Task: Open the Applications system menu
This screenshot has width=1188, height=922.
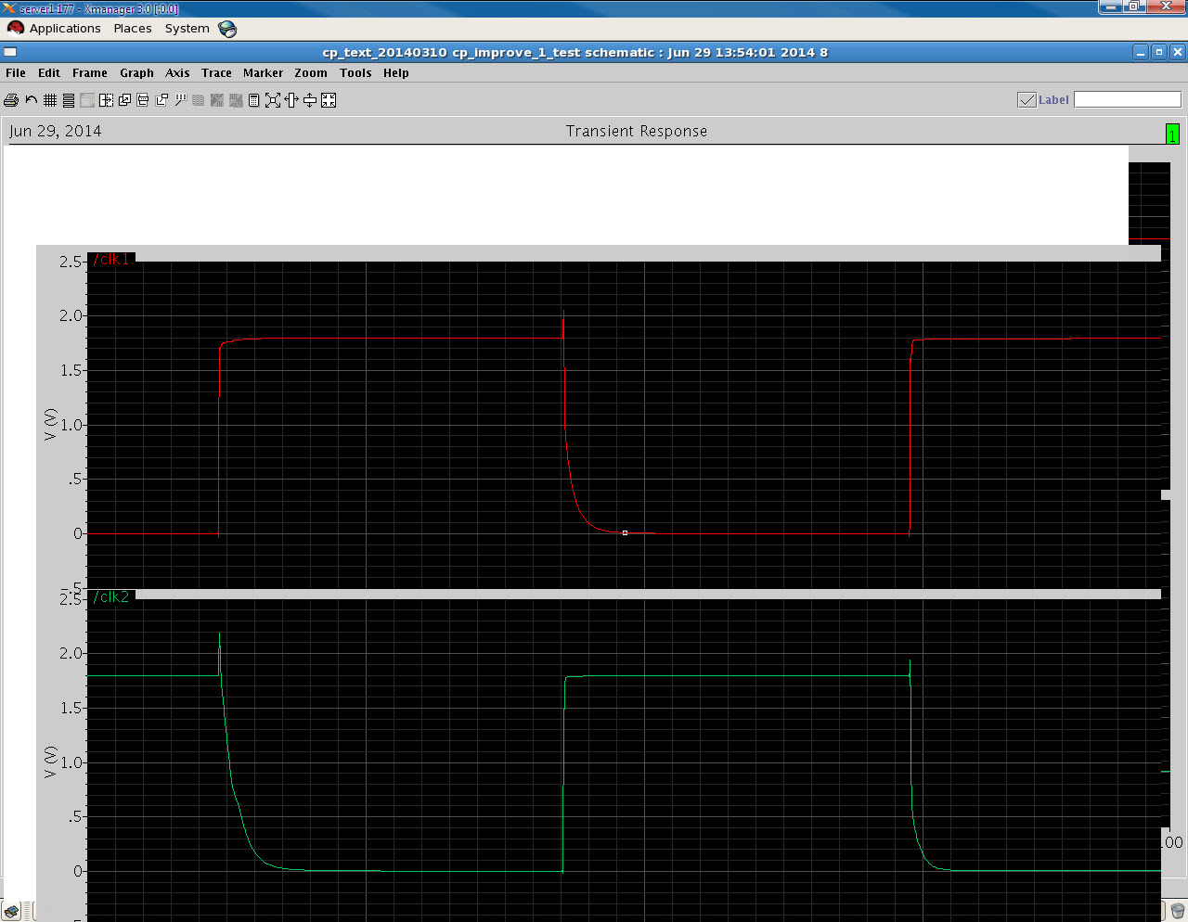Action: (64, 29)
